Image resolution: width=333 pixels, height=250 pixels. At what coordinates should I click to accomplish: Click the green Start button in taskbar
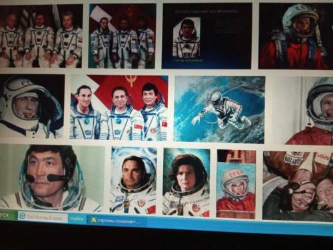click(8, 215)
